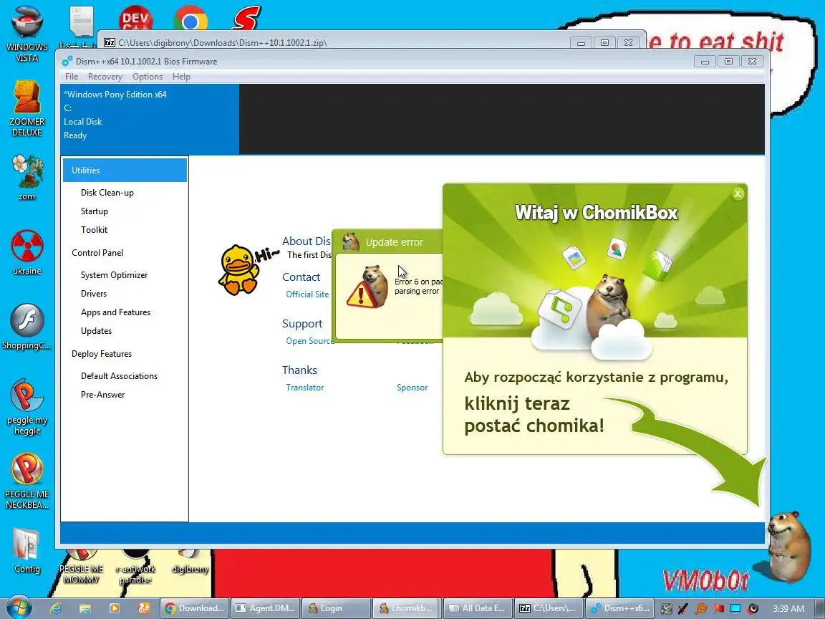
Task: Click the 3:39 AM taskbar clock
Action: tap(788, 608)
